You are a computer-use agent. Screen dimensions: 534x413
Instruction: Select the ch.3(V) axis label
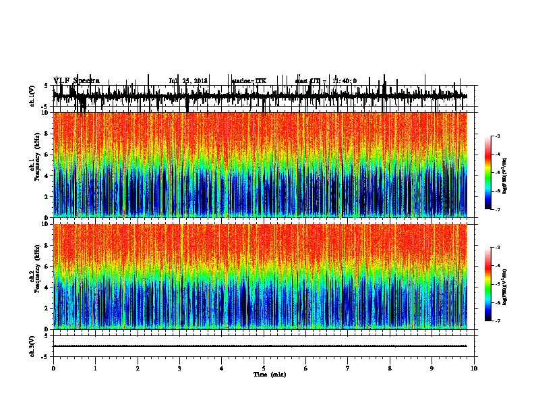point(32,346)
